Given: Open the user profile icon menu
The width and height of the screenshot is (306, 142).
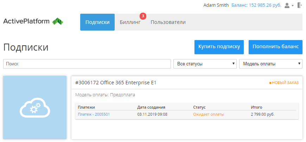Looking at the screenshot, I should coord(287,5).
